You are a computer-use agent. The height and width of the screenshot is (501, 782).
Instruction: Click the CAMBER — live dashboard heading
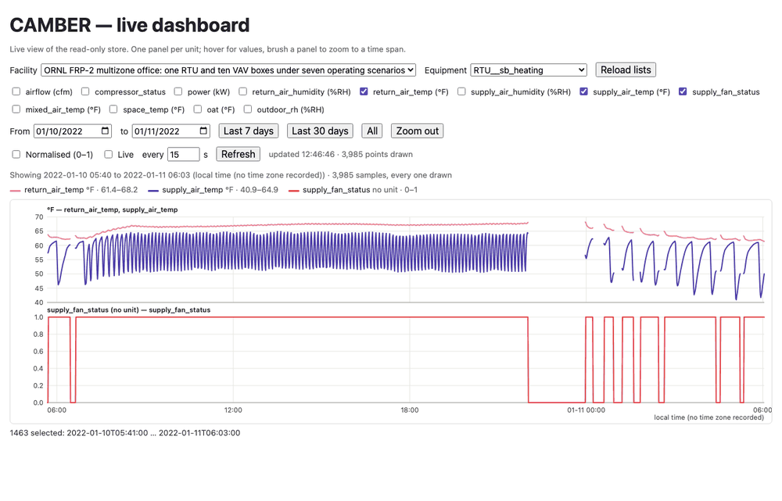tap(130, 25)
